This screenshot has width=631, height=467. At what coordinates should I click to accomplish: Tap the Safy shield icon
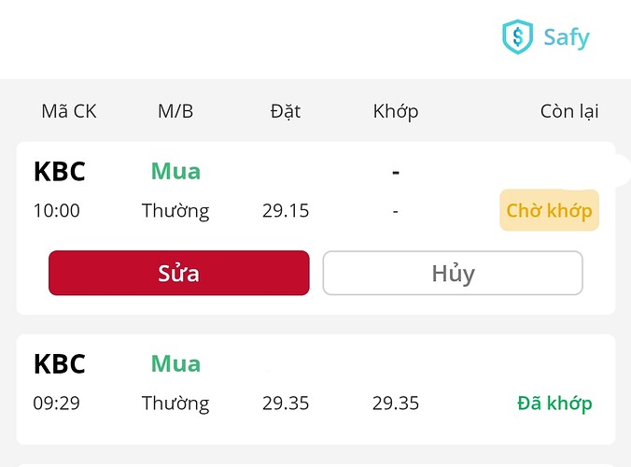(516, 37)
